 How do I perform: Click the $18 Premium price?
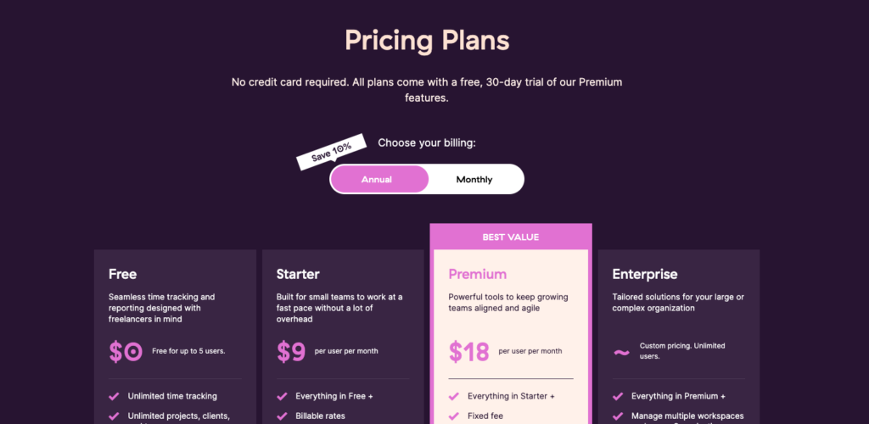pos(468,351)
